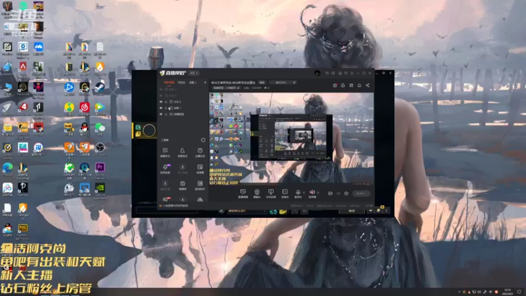Click the start streaming button at bottom right

point(361,193)
